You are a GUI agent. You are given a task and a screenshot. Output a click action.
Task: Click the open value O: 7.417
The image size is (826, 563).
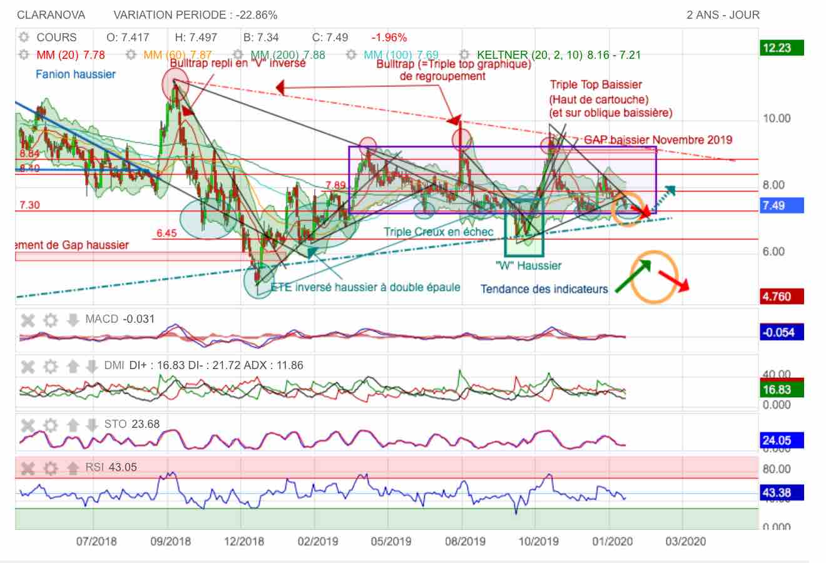click(x=128, y=38)
